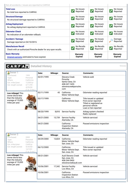The height and width of the screenshot is (186, 133).
Task: Click 'stevenscreekaudi.com' text
Action: (72, 163)
